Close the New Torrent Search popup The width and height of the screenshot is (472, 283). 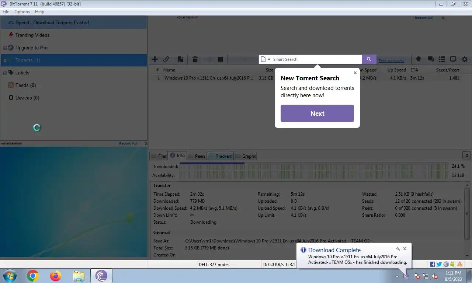click(x=355, y=73)
